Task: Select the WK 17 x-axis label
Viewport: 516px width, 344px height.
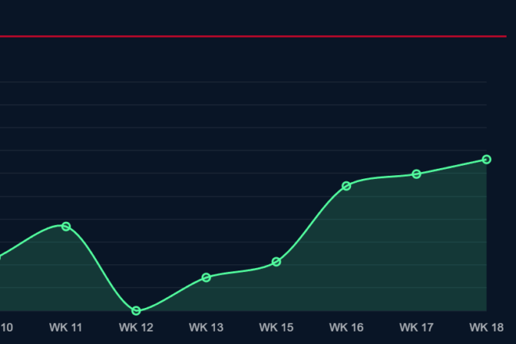Action: (x=417, y=327)
